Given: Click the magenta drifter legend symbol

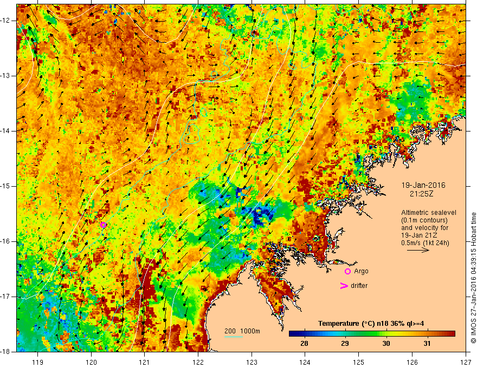Looking at the screenshot, I should click(344, 286).
